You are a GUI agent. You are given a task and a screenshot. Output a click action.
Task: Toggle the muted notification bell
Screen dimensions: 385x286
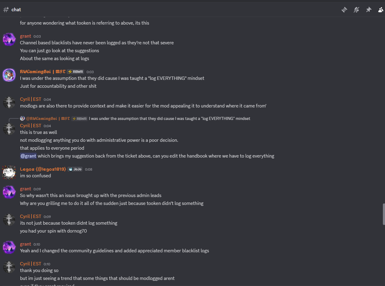356,10
